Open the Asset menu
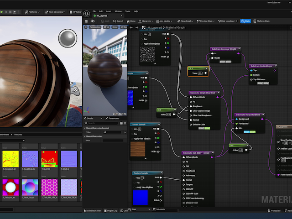Image resolution: width=292 pixels, height=219 pixels. pos(109,11)
